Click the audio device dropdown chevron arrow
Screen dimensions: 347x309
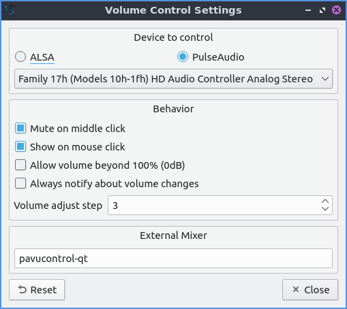(x=325, y=79)
